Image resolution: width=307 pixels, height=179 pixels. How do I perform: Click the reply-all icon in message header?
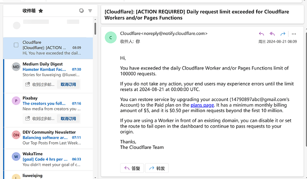272,34
